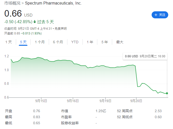Click the 0.66 USD chart tooltip
173x129 pixels.
[x=145, y=56]
